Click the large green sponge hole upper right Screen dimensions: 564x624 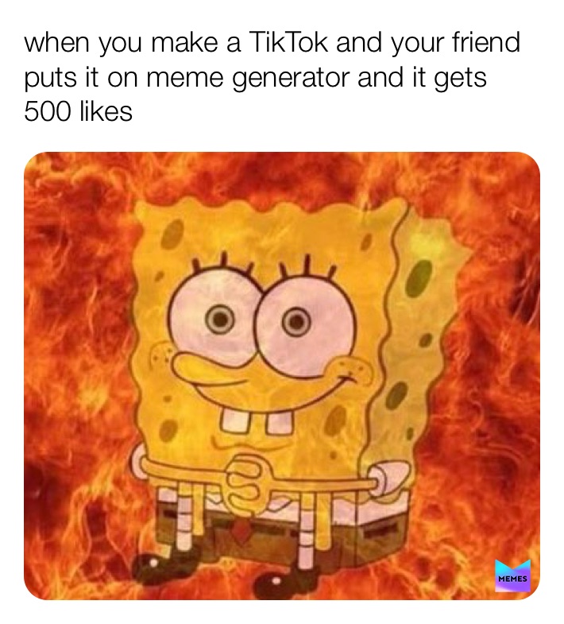(419, 277)
